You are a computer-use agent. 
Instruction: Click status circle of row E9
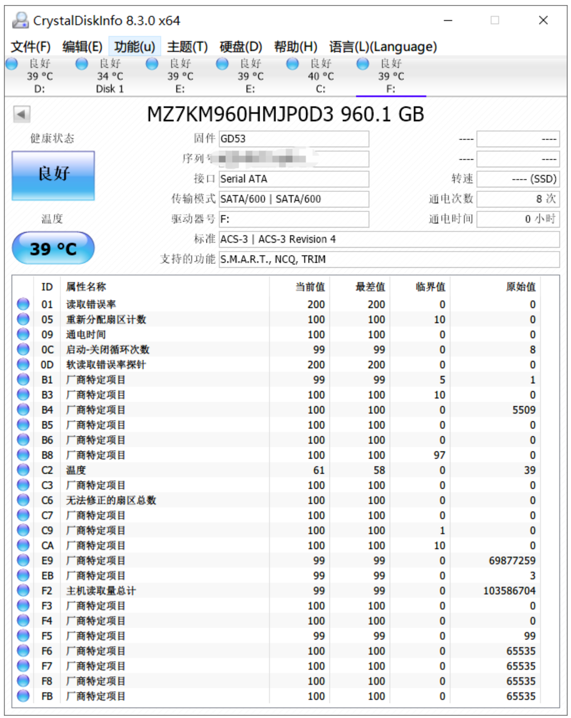tap(23, 560)
